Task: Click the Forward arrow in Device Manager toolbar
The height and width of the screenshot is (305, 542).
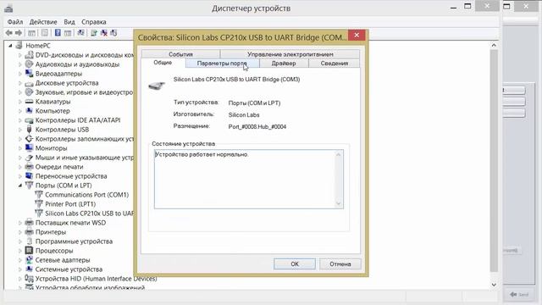Action: [19, 33]
